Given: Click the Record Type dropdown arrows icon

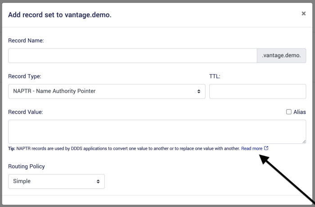Looking at the screenshot, I should point(199,91).
